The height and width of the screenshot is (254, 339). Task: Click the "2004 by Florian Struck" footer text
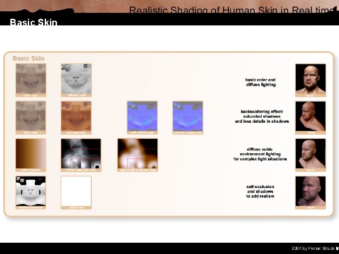(313, 248)
